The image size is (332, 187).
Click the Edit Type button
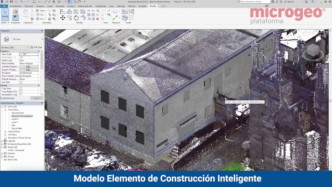tap(36, 48)
